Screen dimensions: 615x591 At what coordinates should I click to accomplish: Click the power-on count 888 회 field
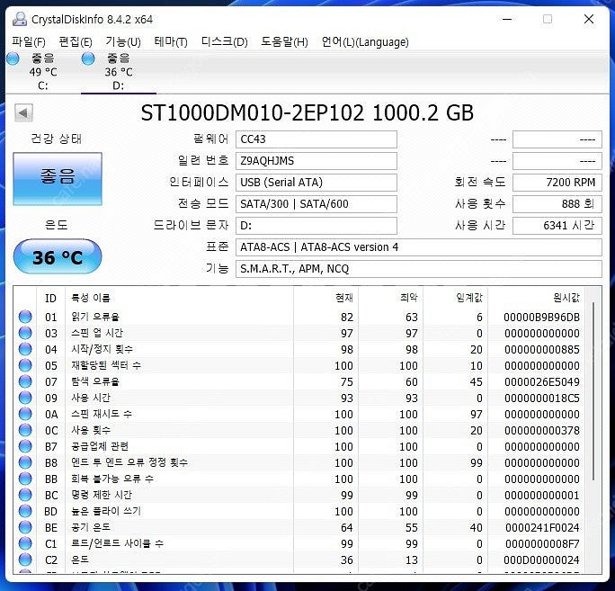557,204
